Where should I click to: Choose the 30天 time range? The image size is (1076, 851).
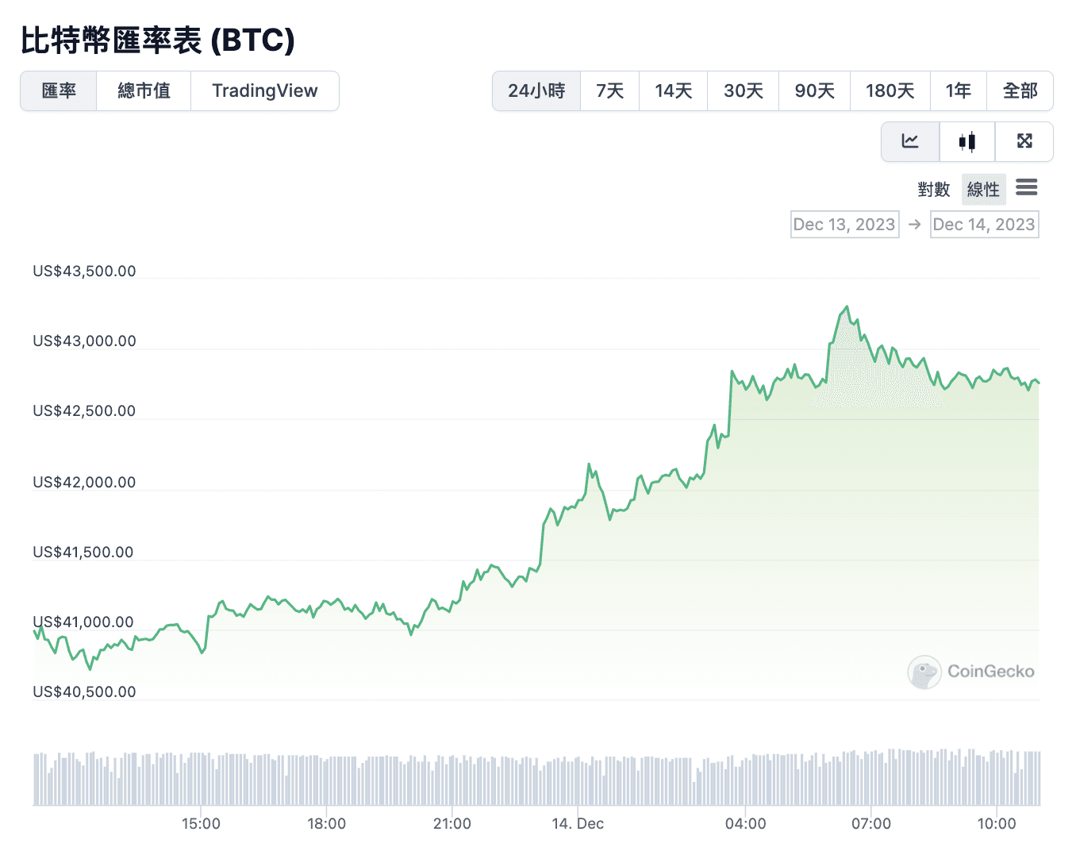[743, 91]
